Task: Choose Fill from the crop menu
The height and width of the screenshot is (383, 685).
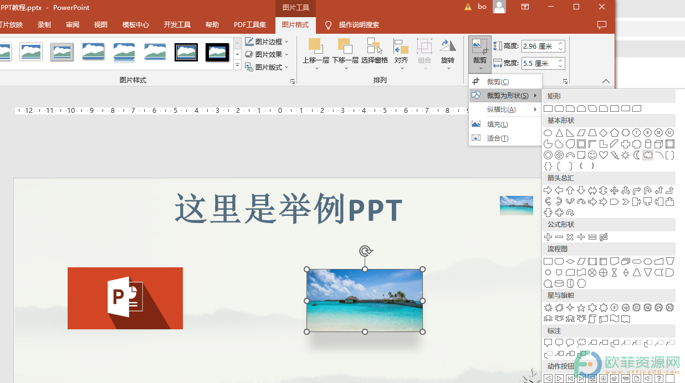Action: (x=505, y=125)
